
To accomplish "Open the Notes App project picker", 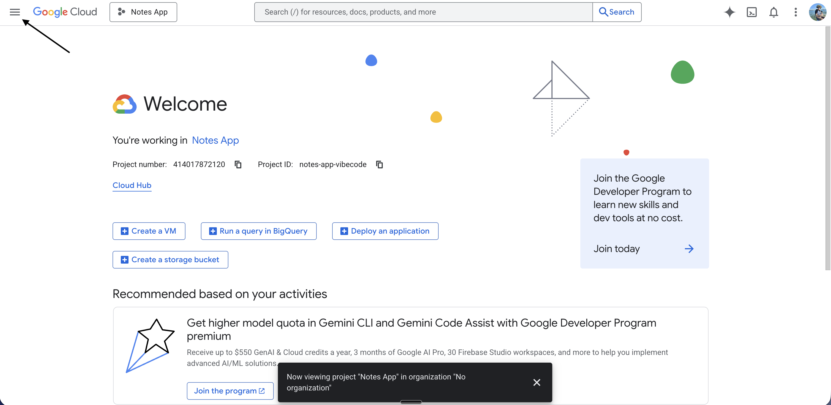I will click(143, 12).
